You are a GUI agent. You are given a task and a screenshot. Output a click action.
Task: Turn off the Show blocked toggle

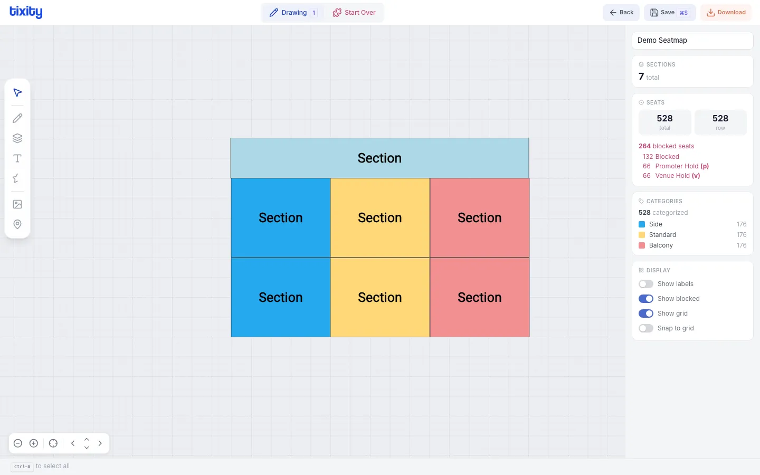pos(646,299)
